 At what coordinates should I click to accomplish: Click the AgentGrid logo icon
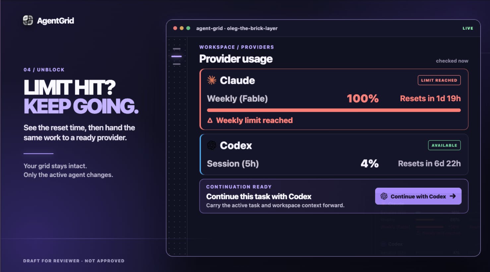pyautogui.click(x=28, y=21)
